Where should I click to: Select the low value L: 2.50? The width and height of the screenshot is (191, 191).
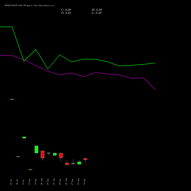pos(97,13)
